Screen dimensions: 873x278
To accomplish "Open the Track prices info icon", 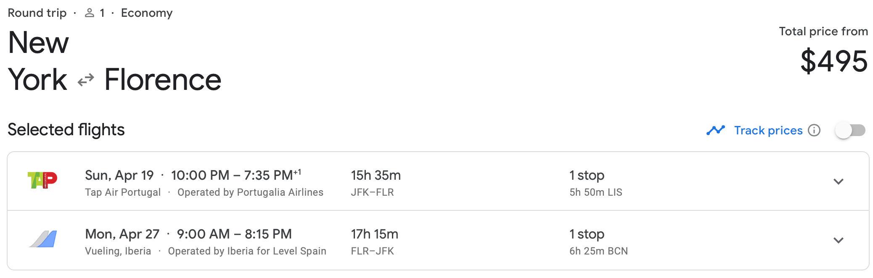I will pyautogui.click(x=814, y=130).
